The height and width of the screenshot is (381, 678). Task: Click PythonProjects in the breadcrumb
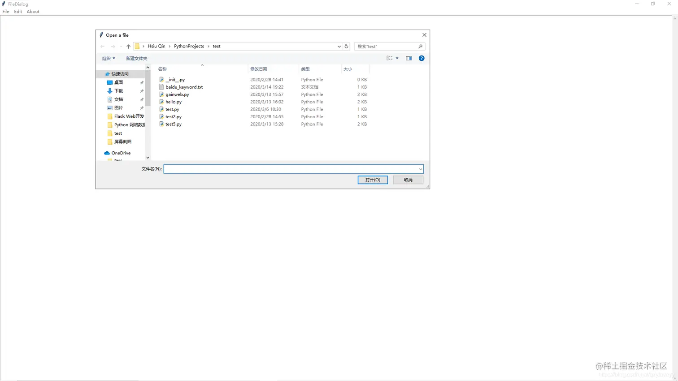tap(189, 46)
